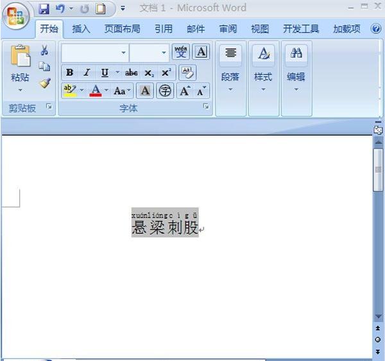Click the Grow Font button
The image size is (385, 361).
tap(185, 91)
